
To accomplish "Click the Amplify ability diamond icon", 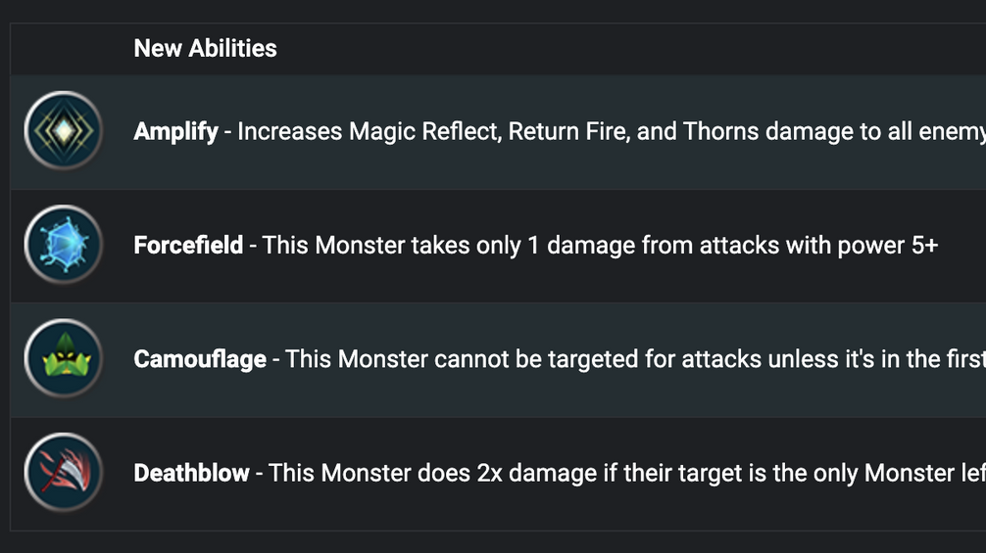I will pos(63,130).
